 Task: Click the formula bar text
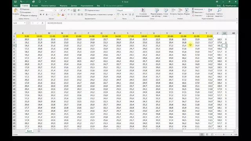click(55, 23)
